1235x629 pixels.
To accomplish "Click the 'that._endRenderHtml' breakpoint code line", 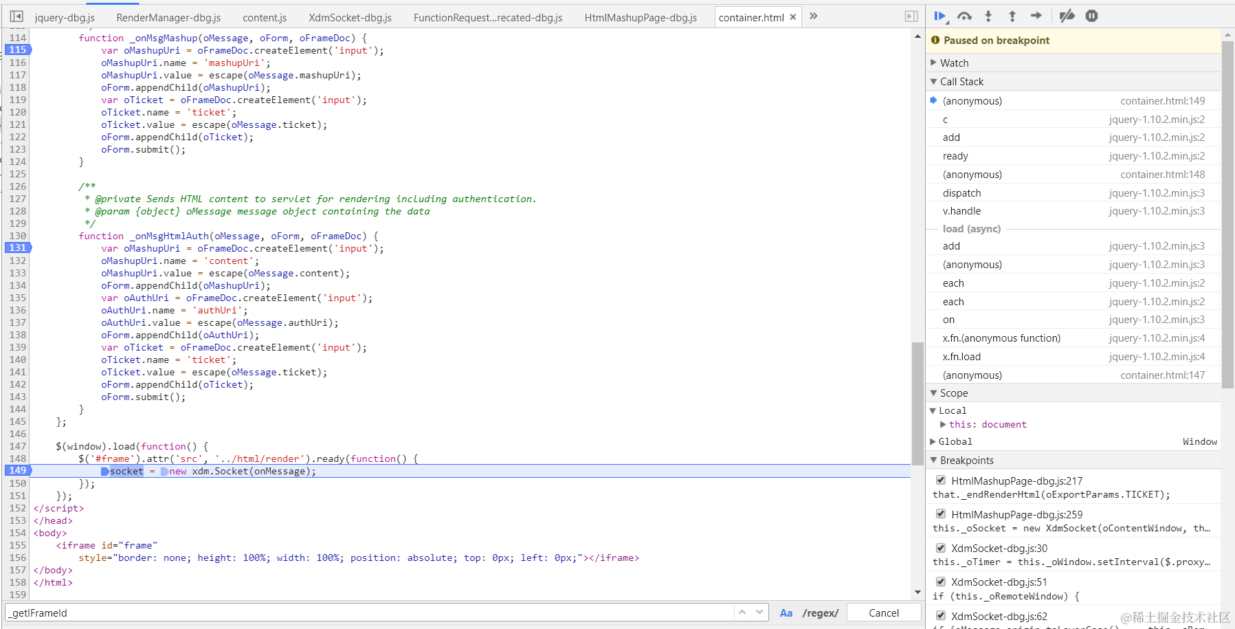I will (x=1051, y=494).
